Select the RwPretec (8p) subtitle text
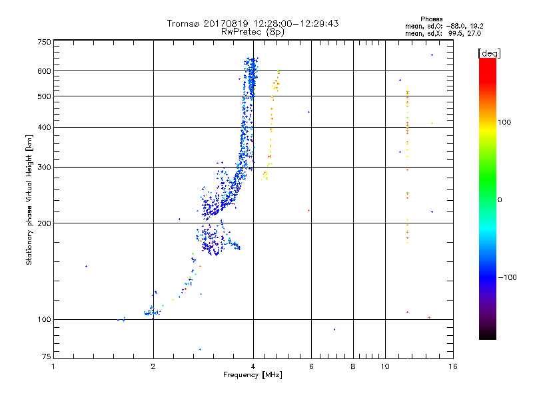This screenshot has height=399, width=533. 253,32
